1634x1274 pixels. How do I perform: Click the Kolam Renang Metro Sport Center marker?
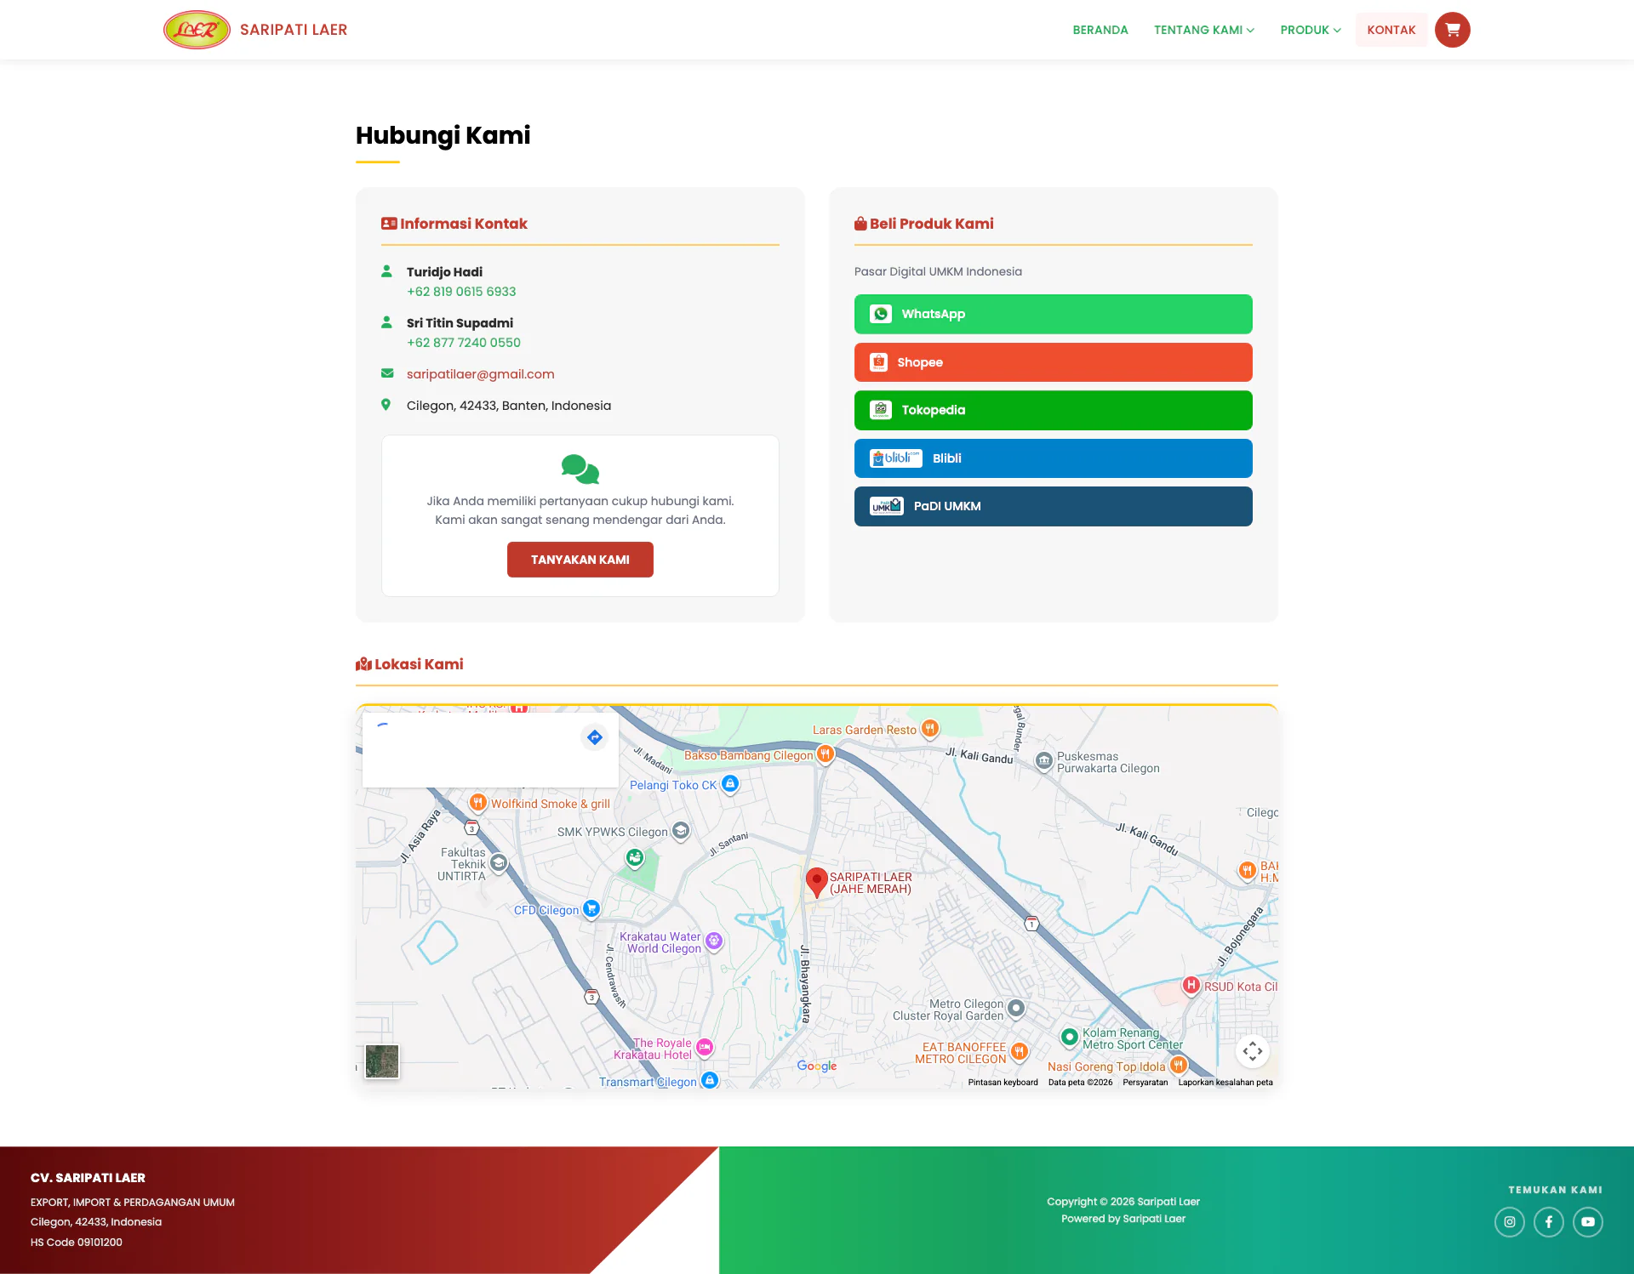click(x=1069, y=1037)
